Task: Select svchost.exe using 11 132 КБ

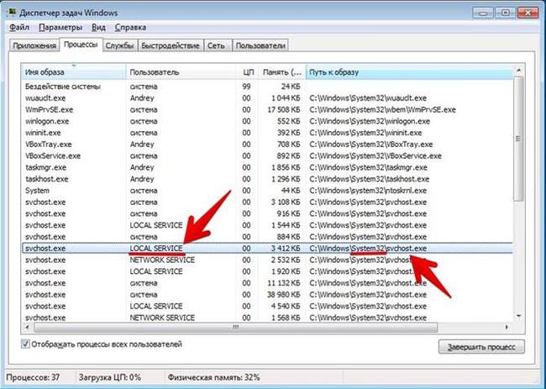Action: (267, 283)
